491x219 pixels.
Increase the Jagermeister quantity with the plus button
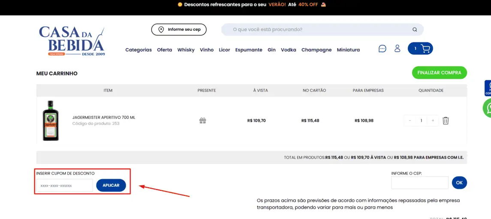pos(433,120)
